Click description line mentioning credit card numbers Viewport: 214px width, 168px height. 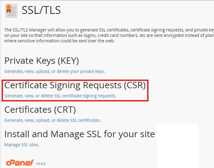[x=109, y=35]
